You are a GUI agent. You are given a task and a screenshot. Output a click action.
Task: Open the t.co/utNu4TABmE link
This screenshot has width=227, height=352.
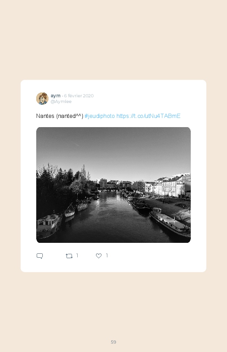click(148, 116)
